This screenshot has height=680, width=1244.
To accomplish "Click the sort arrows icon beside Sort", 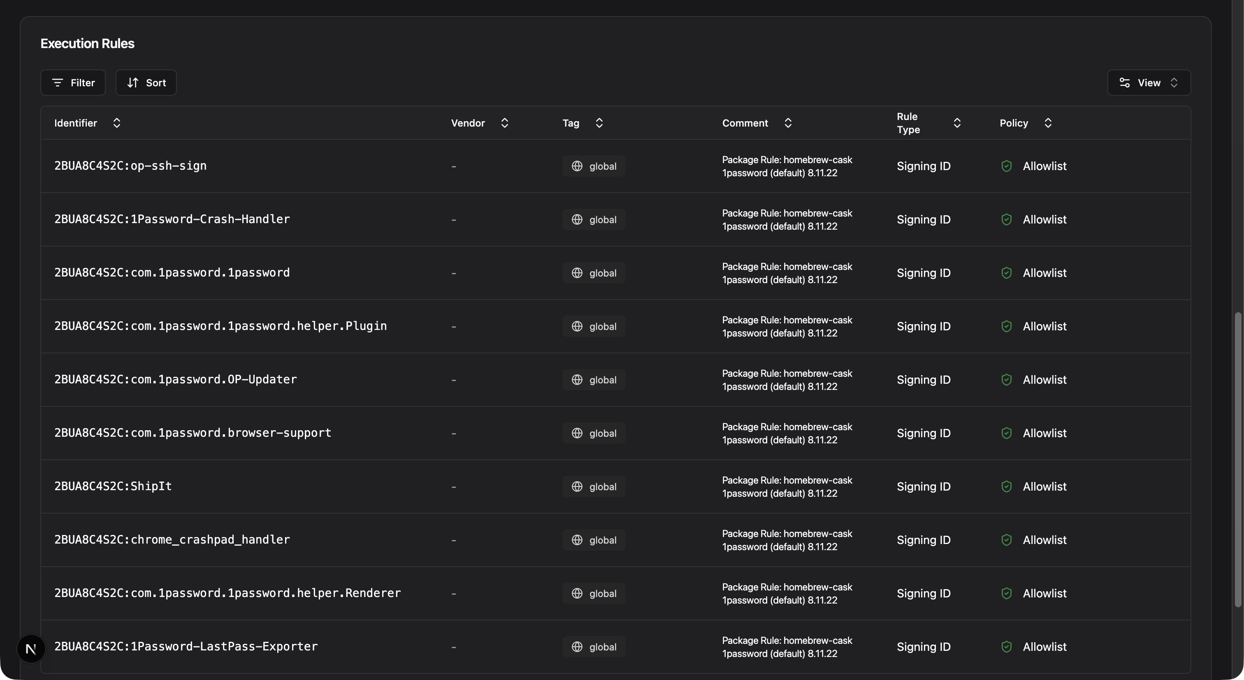I will tap(134, 83).
